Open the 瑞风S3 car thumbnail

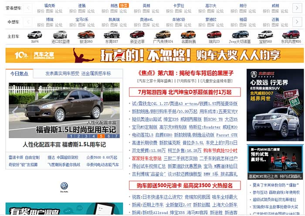click(x=214, y=34)
